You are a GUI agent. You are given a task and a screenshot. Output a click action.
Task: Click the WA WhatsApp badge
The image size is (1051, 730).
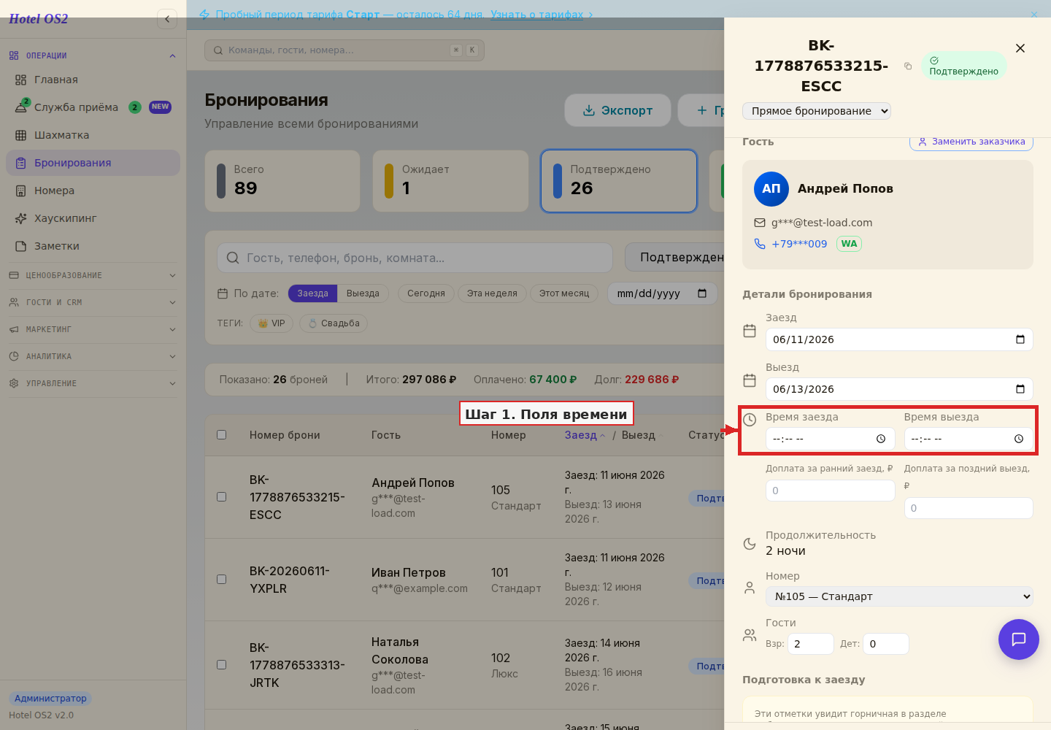[849, 244]
